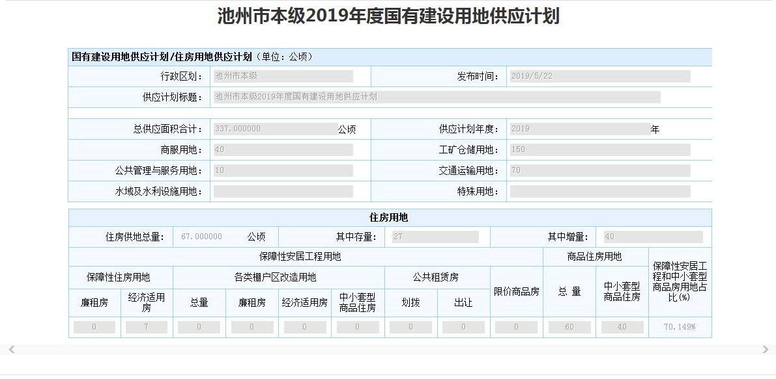Screen dimensions: 776x379
Task: Click the 发布时间 field showing 2019/5/22
Action: point(599,75)
